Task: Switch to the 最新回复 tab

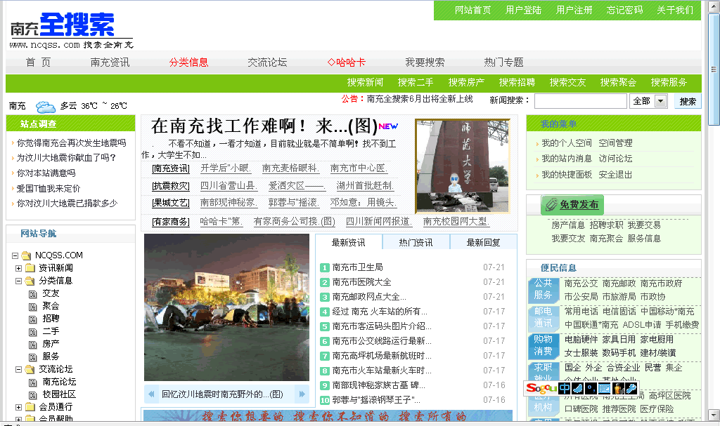Action: (x=483, y=243)
